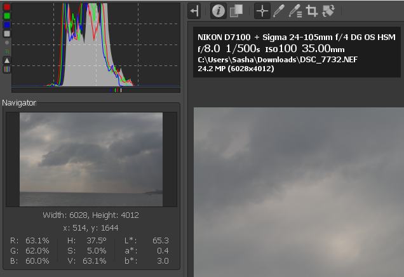Click the file path DSC_7732.NEF
The height and width of the screenshot is (277, 404).
pyautogui.click(x=278, y=60)
